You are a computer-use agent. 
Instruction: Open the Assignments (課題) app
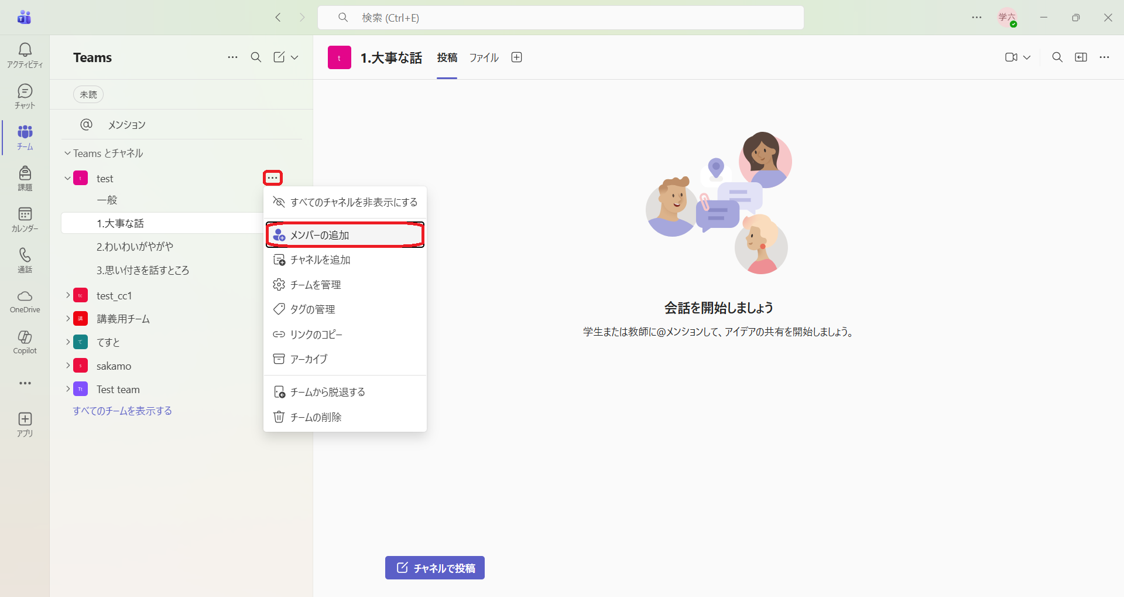pos(25,178)
